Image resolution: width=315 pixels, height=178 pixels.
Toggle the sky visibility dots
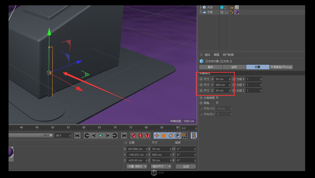pyautogui.click(x=225, y=7)
